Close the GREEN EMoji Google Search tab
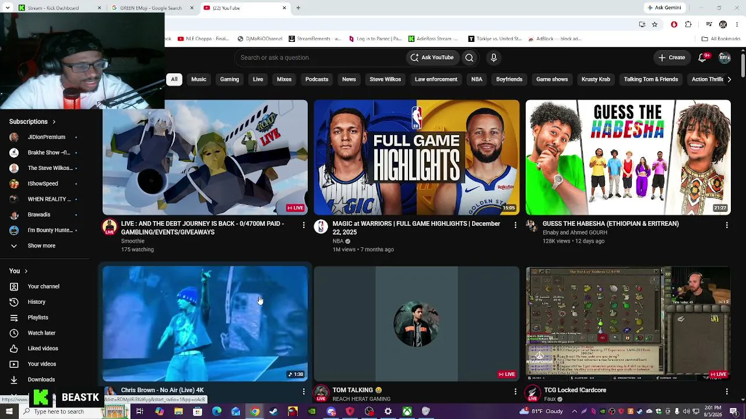Viewport: 746px width, 419px height. pyautogui.click(x=192, y=8)
